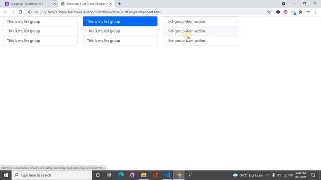Select the active blue list group item
Screen dimensions: 321x180
pos(120,21)
